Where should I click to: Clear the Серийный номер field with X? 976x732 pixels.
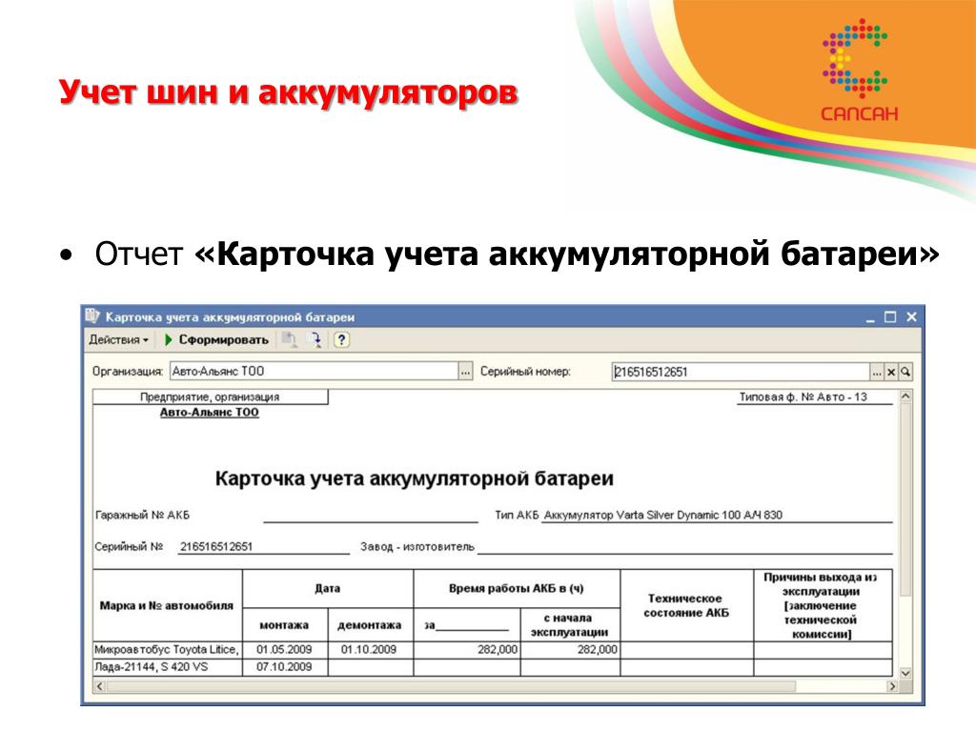point(891,372)
